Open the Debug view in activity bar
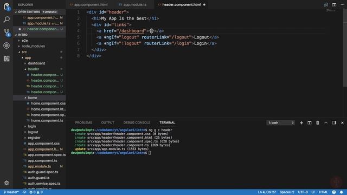This screenshot has height=195, width=347. [x=7, y=45]
